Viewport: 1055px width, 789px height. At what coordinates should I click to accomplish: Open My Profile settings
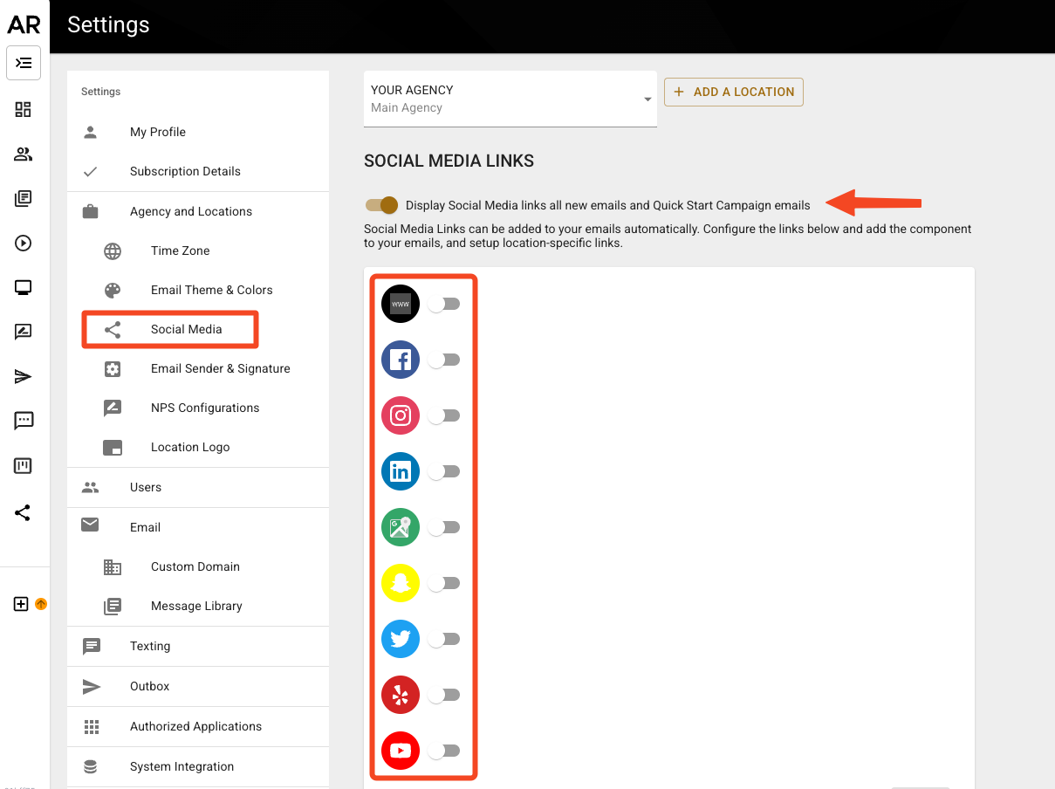coord(198,132)
